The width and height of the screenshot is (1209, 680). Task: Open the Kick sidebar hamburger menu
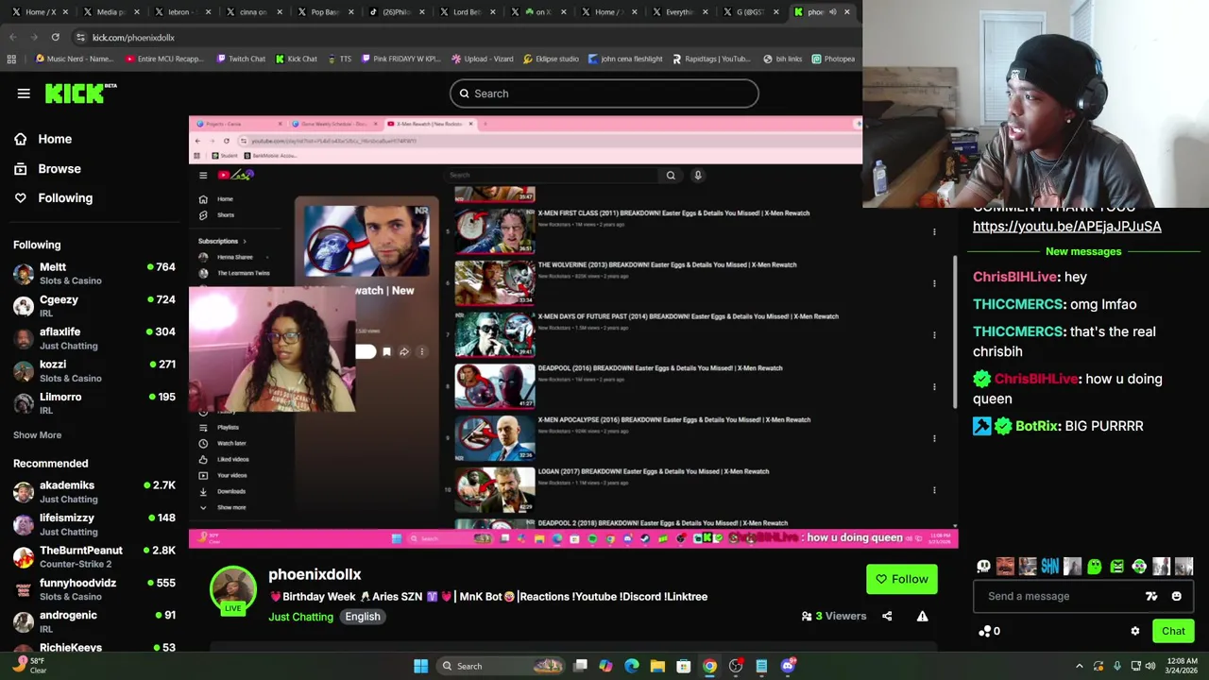[x=24, y=93]
